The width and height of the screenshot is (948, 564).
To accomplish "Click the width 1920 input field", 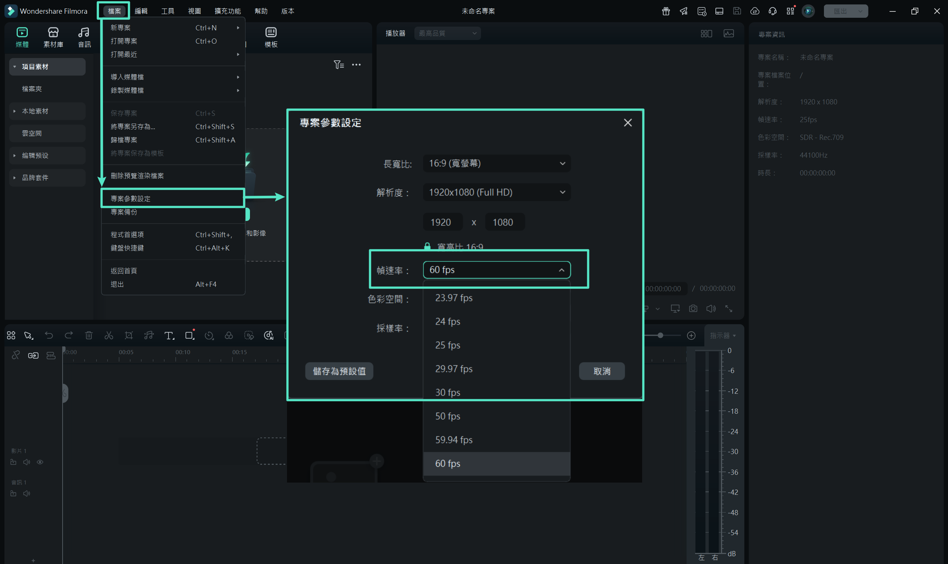I will point(443,222).
